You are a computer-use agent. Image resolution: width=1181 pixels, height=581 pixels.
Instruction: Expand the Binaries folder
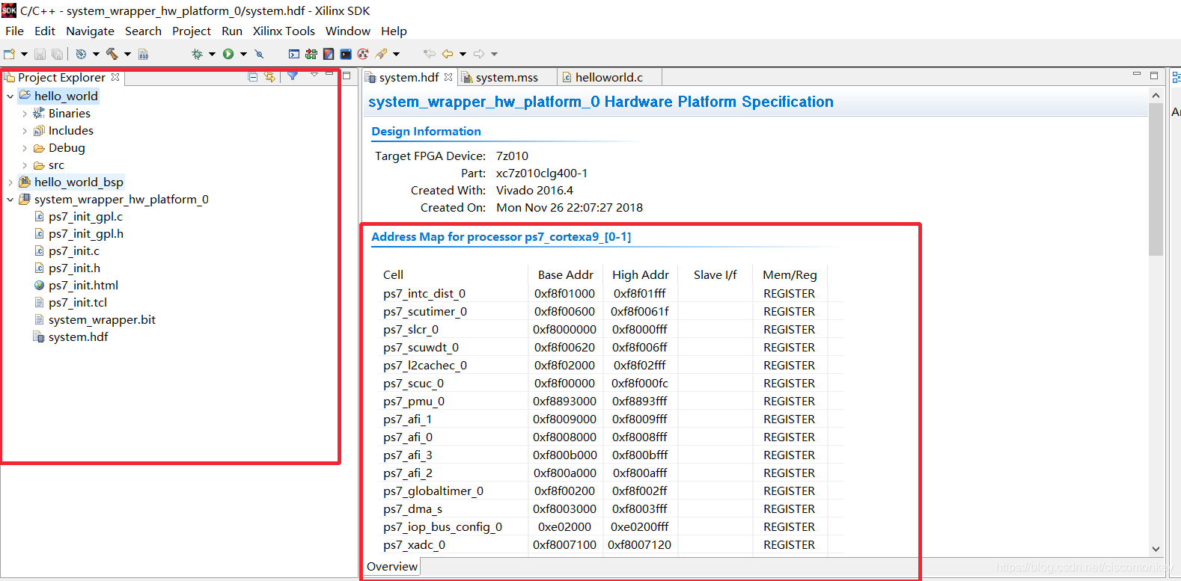[x=25, y=114]
